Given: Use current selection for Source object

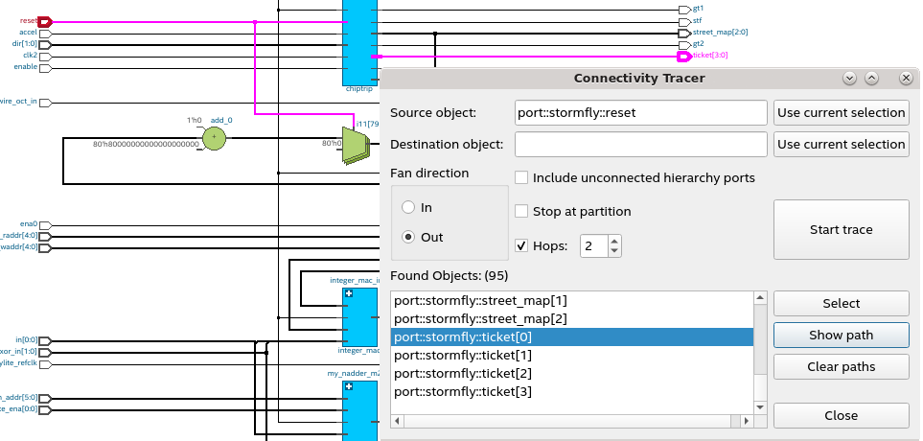Looking at the screenshot, I should (x=842, y=112).
